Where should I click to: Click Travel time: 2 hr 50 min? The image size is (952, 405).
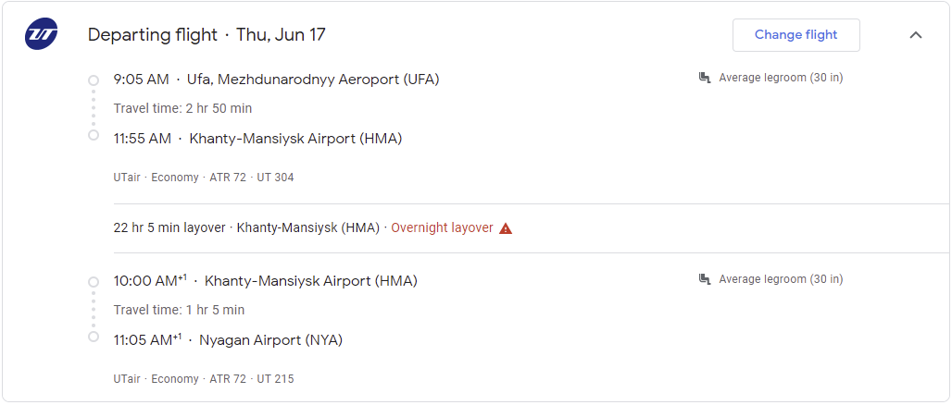tap(182, 108)
